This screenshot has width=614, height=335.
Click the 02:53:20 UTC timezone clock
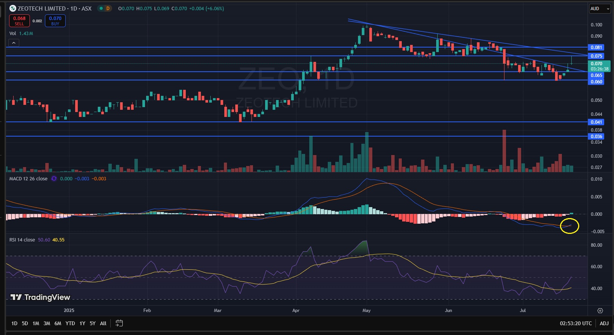pos(576,323)
